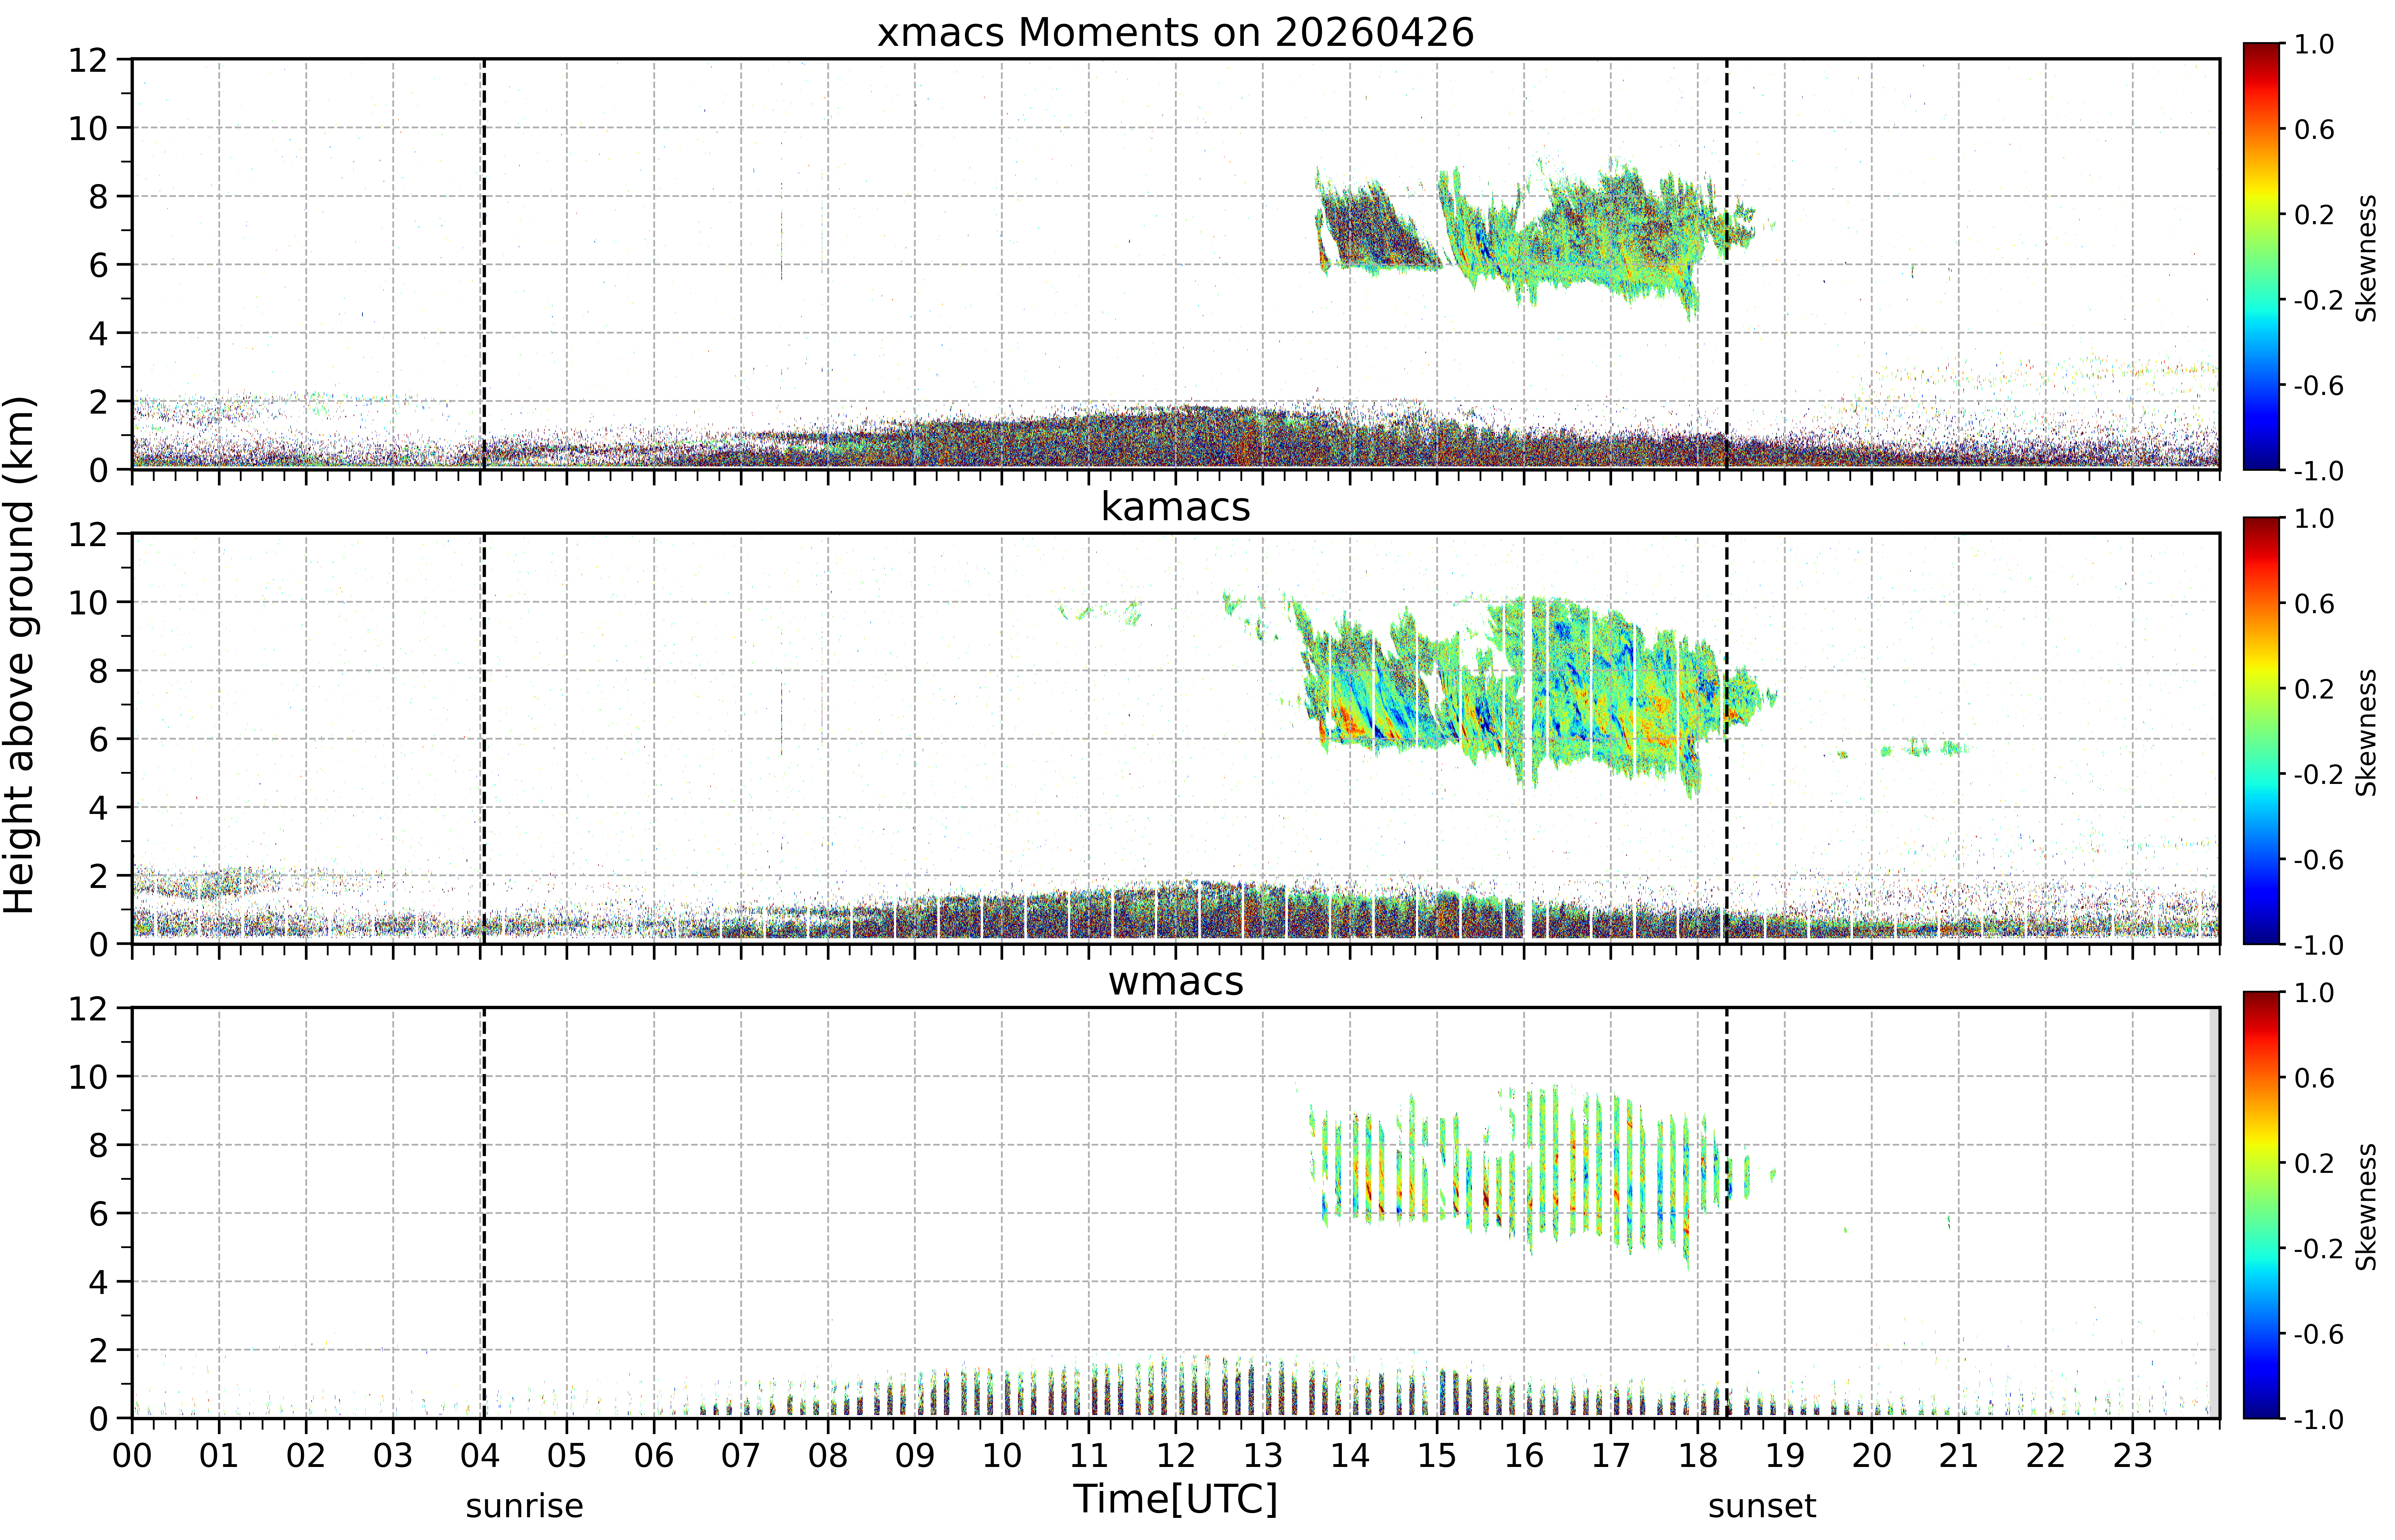This screenshot has height=1540, width=2395.
Task: Click the '-0.2' value on xmacs colorbar
Action: click(x=2319, y=300)
